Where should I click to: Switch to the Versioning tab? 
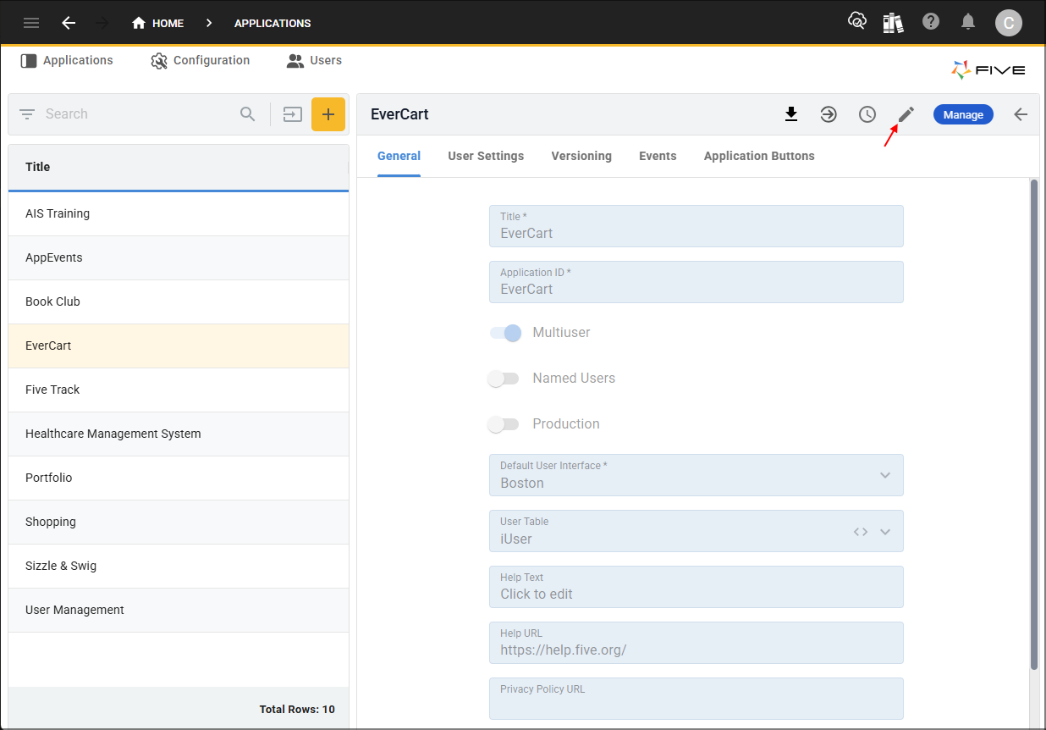click(581, 156)
